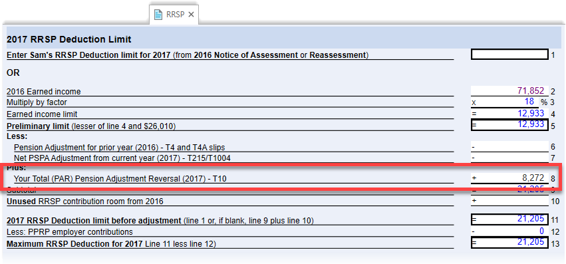
Task: Click the line 1 RRSP deduction limit field
Action: [509, 55]
